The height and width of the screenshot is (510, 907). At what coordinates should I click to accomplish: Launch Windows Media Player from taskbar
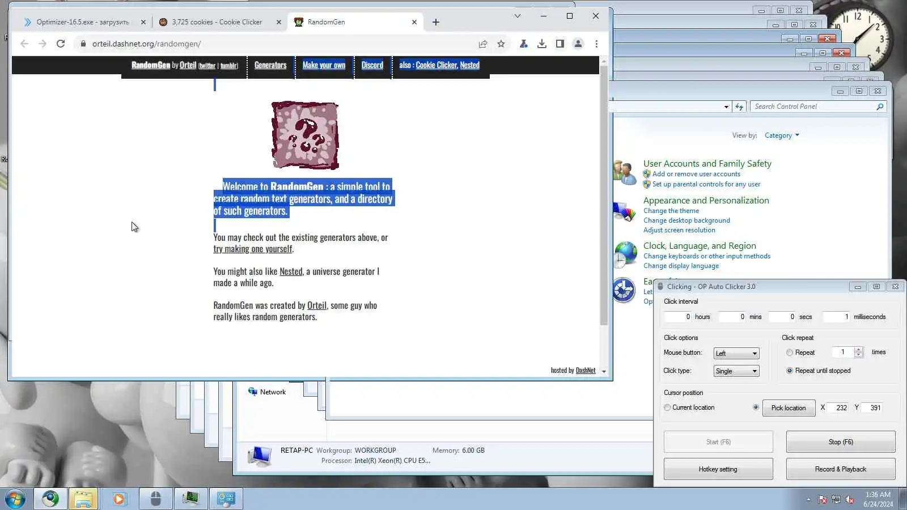[119, 499]
